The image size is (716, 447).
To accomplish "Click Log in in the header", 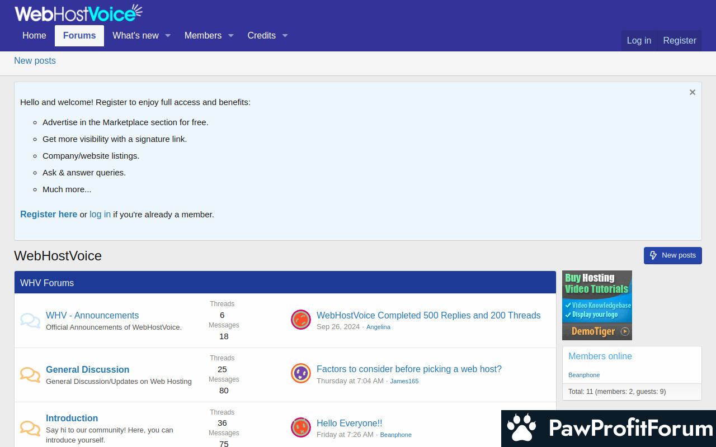I will click(x=639, y=40).
